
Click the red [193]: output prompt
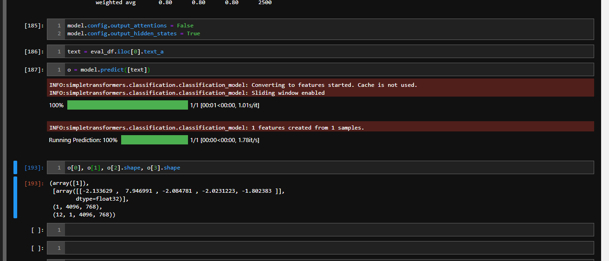[34, 183]
